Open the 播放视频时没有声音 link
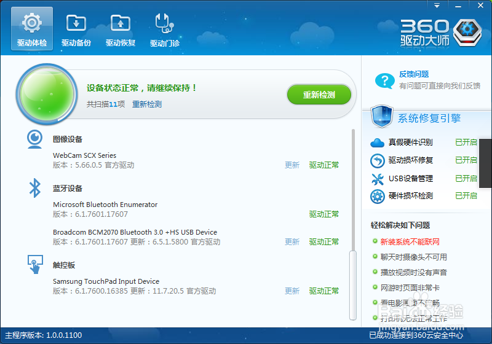Image resolution: width=492 pixels, height=344 pixels. (x=413, y=273)
